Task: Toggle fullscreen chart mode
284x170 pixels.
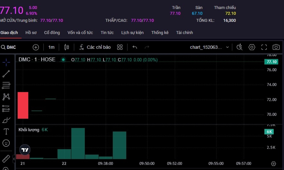Action: [264, 47]
